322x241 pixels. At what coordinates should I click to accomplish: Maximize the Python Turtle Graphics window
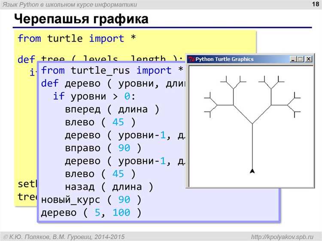(300, 59)
